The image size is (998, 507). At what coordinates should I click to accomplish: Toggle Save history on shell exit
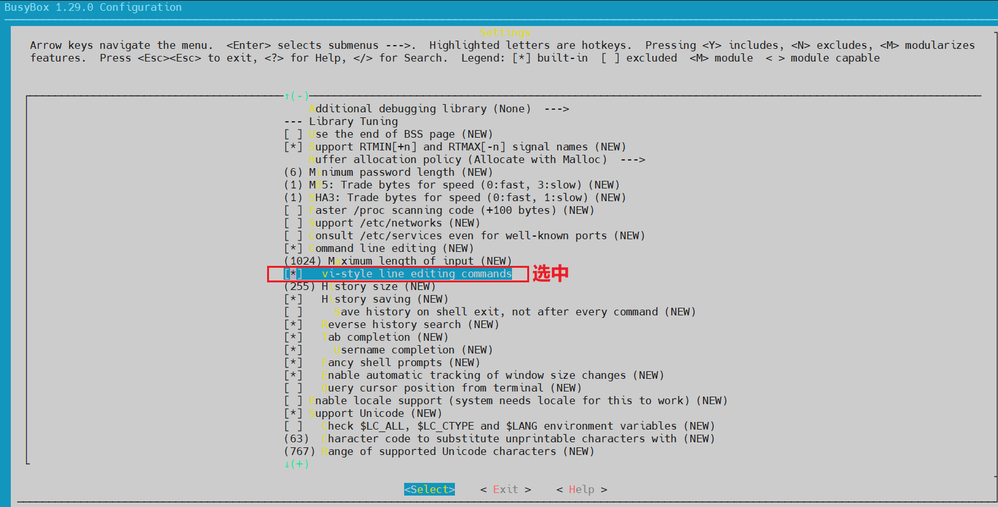pyautogui.click(x=490, y=312)
